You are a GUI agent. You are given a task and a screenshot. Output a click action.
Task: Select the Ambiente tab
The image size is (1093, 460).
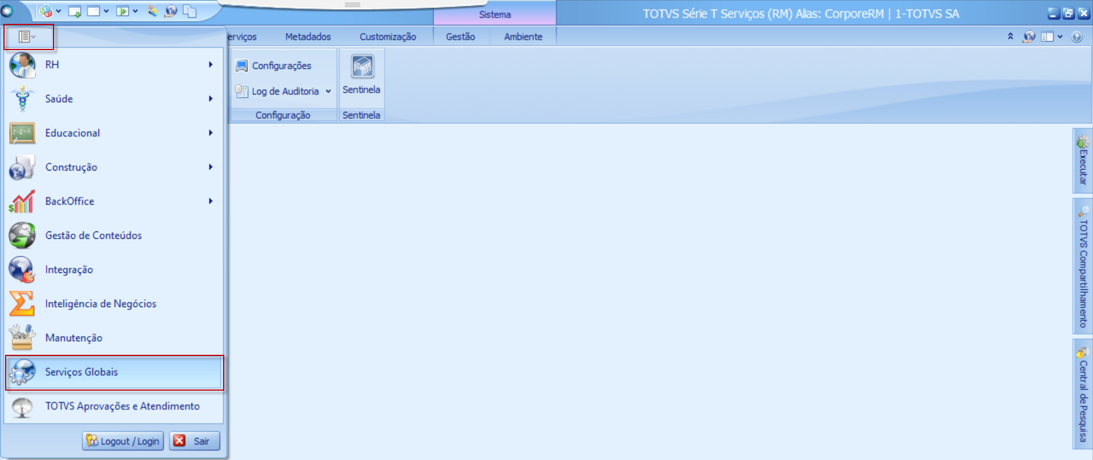coord(523,37)
